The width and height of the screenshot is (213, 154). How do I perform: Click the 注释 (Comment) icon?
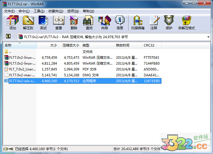click(154, 20)
